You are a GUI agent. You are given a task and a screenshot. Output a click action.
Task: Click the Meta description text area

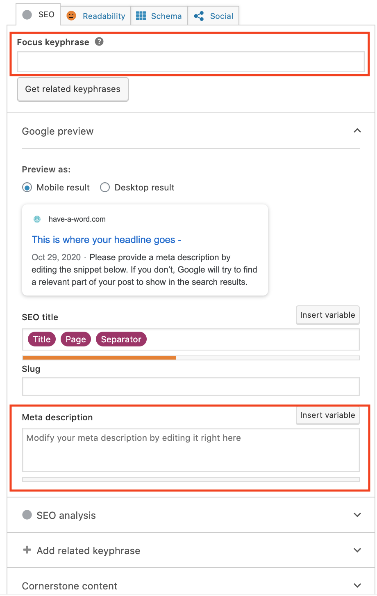pyautogui.click(x=191, y=450)
